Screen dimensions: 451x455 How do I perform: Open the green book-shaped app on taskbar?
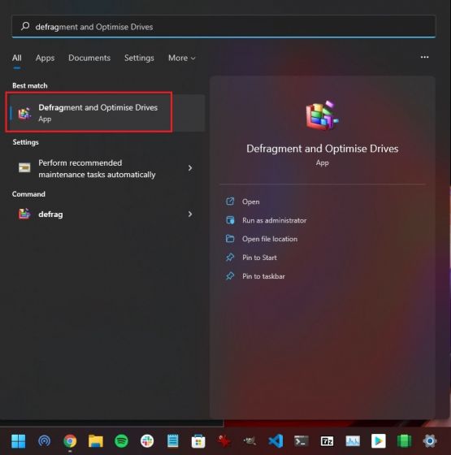coord(405,441)
